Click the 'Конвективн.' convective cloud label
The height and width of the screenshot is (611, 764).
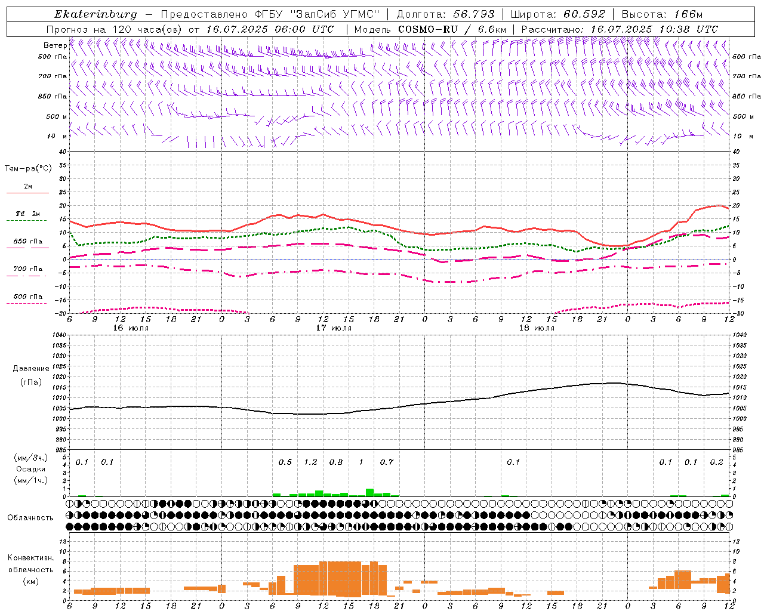coord(30,558)
